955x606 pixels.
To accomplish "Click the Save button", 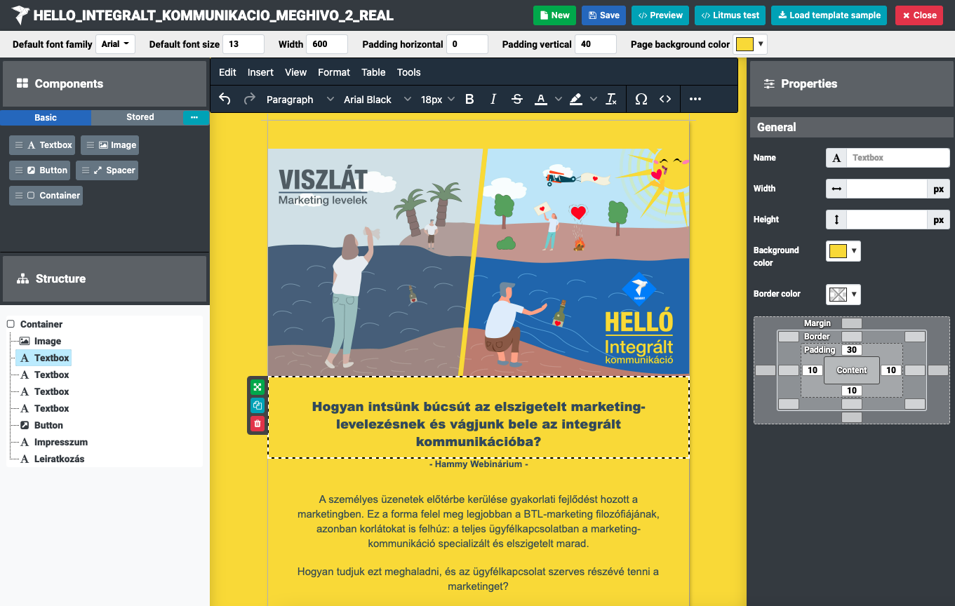I will 603,15.
